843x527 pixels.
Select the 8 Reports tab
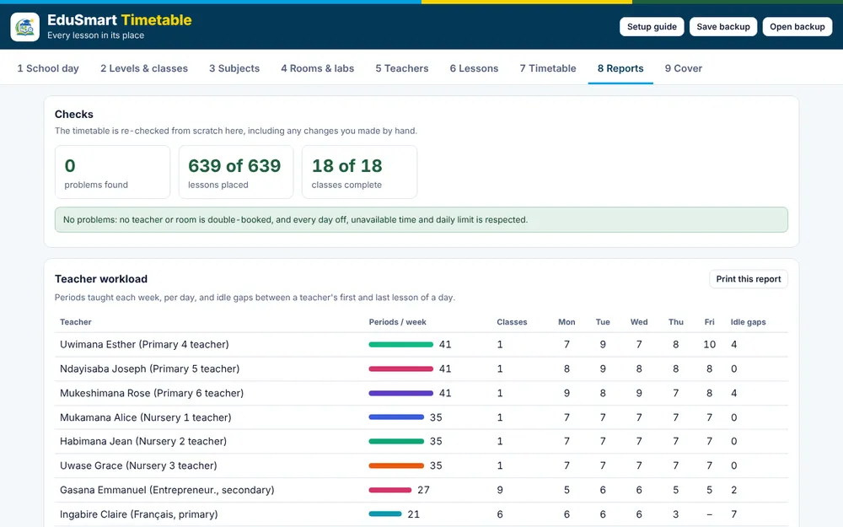(x=620, y=68)
